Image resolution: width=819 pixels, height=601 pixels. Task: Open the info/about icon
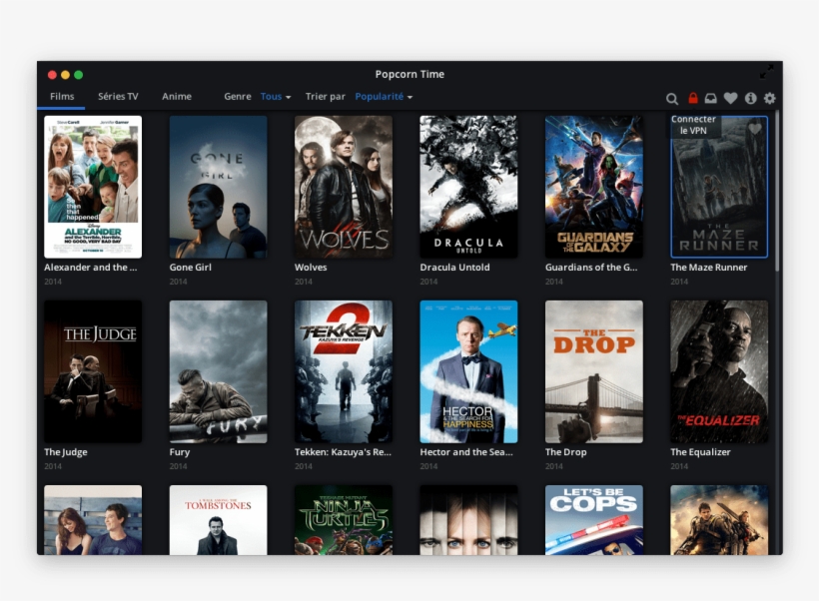coord(751,99)
